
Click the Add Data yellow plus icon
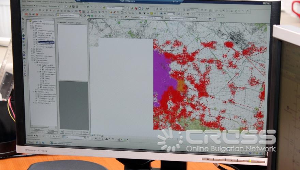coord(104,7)
